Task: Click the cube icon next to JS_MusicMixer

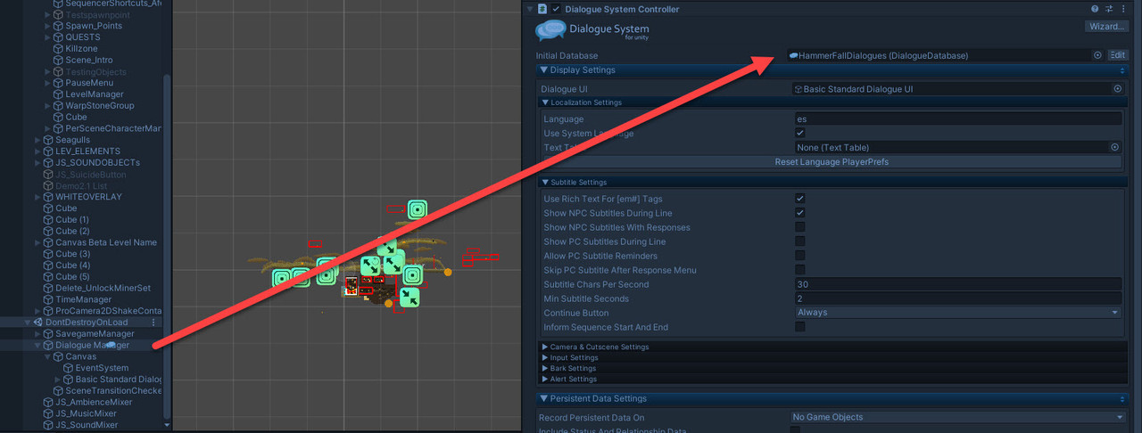Action: point(49,414)
